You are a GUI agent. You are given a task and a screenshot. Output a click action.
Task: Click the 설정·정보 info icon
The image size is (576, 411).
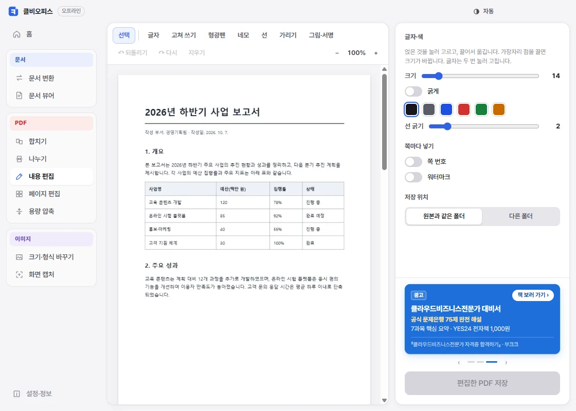click(x=17, y=394)
